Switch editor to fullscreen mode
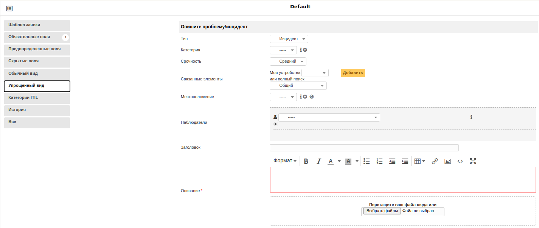 473,161
